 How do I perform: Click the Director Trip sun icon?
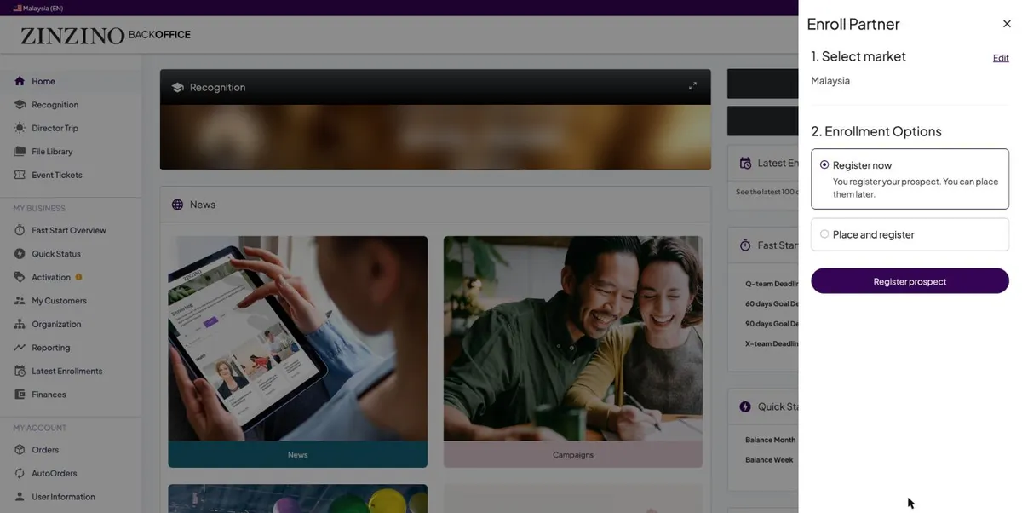pyautogui.click(x=20, y=128)
